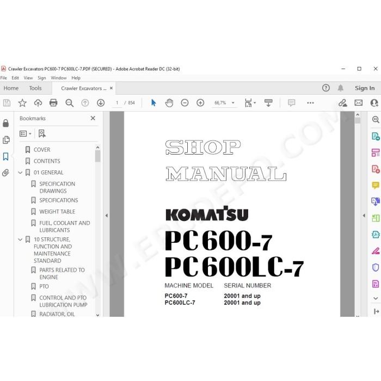381x381 pixels.
Task: Open the File menu
Action: (x=4, y=78)
